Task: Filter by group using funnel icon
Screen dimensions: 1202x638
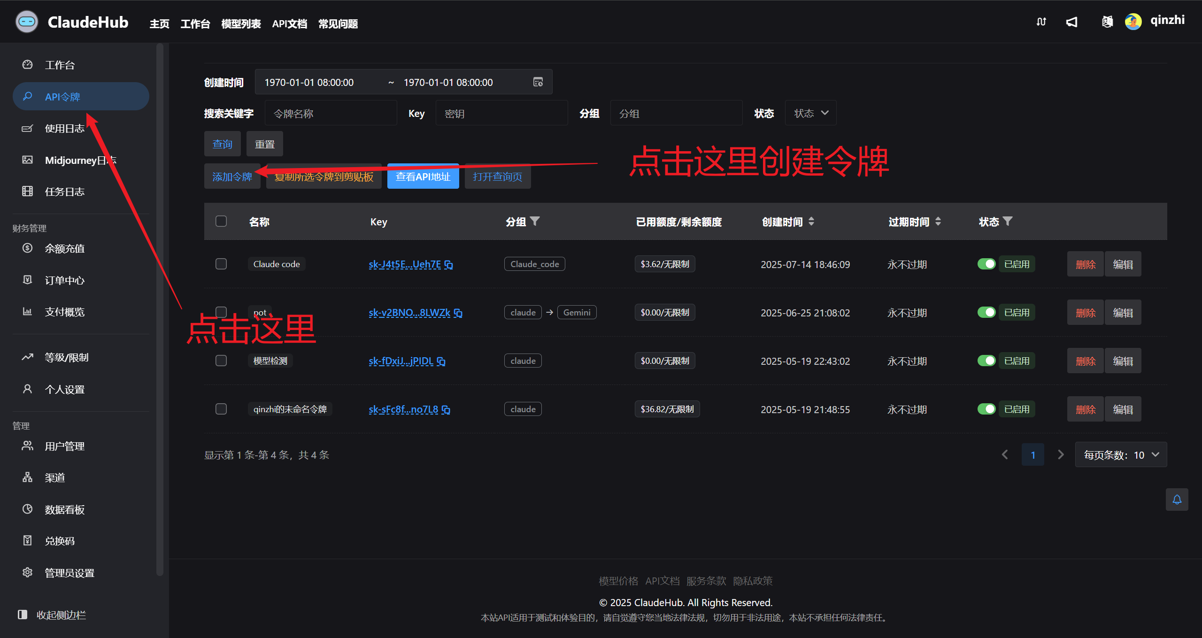Action: [x=535, y=221]
